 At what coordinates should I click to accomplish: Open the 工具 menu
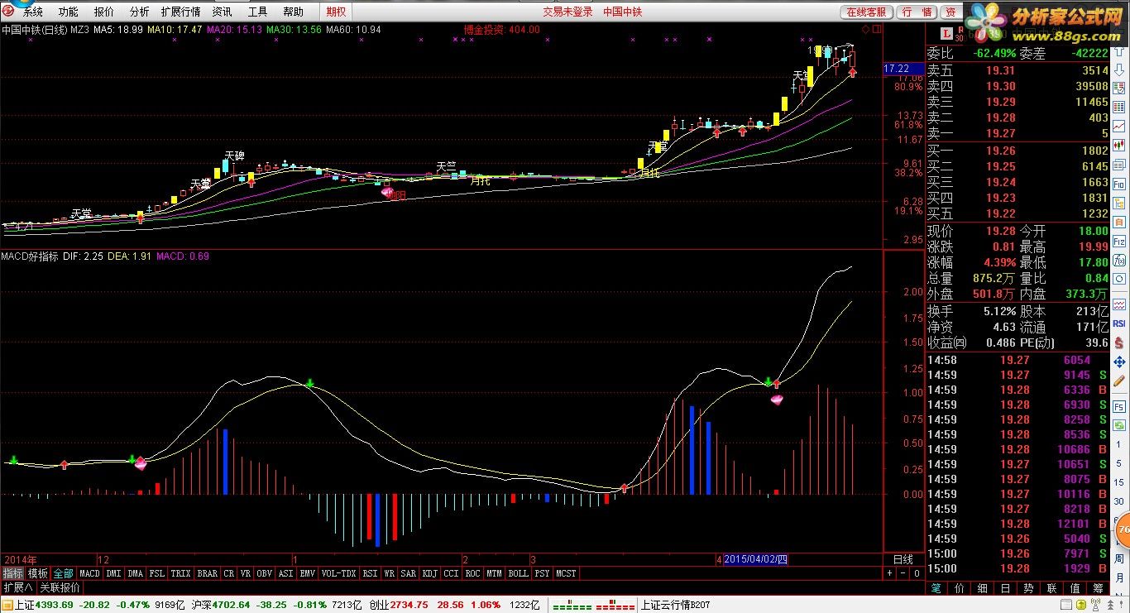[x=258, y=12]
